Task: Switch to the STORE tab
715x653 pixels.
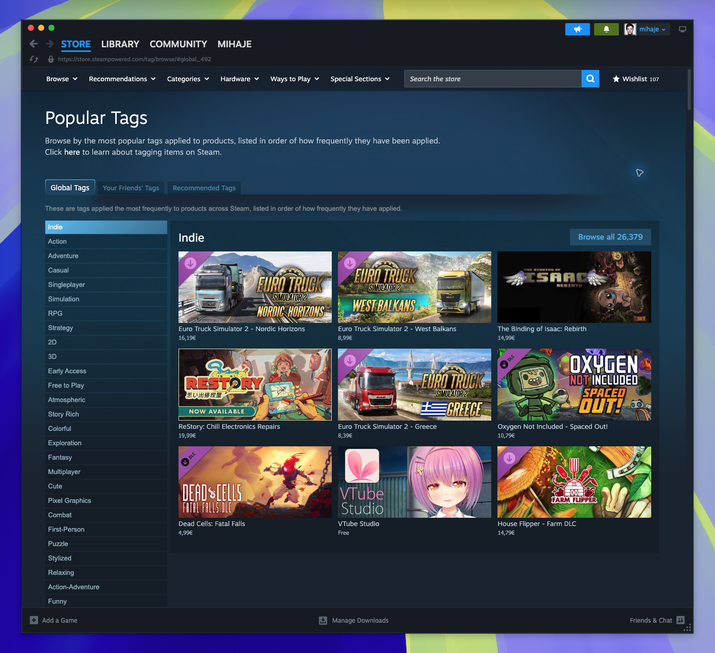Action: (x=76, y=44)
